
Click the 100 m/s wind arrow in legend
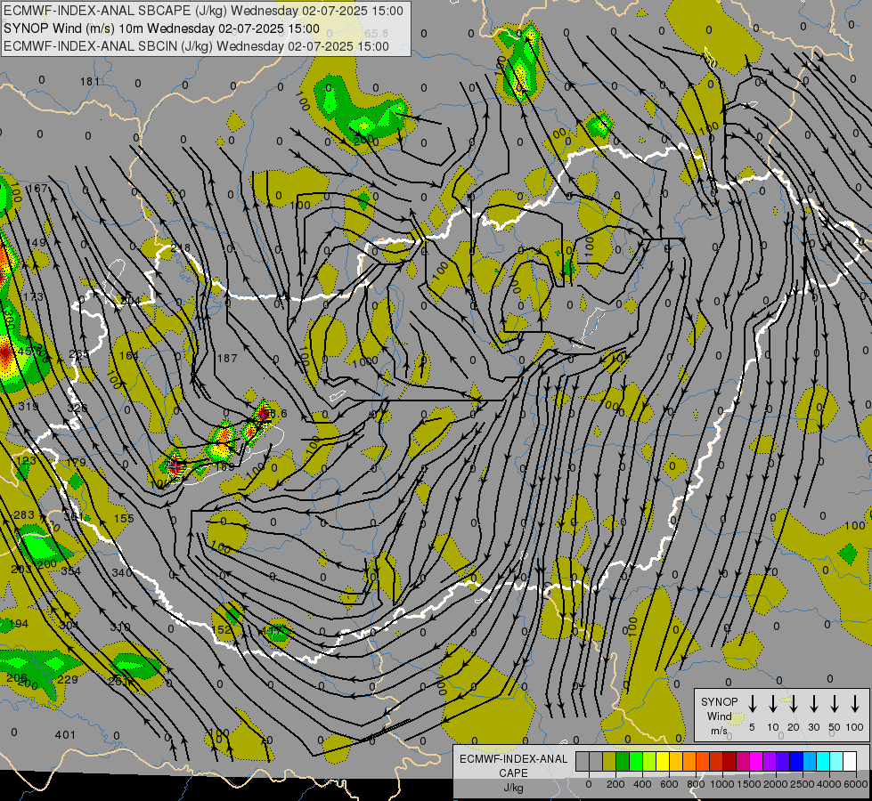point(855,704)
